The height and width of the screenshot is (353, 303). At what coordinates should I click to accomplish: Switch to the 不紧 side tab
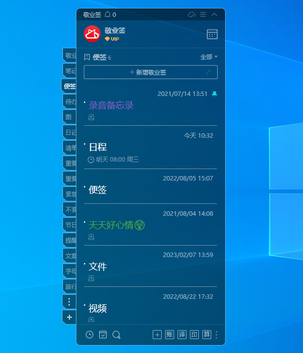point(70,210)
